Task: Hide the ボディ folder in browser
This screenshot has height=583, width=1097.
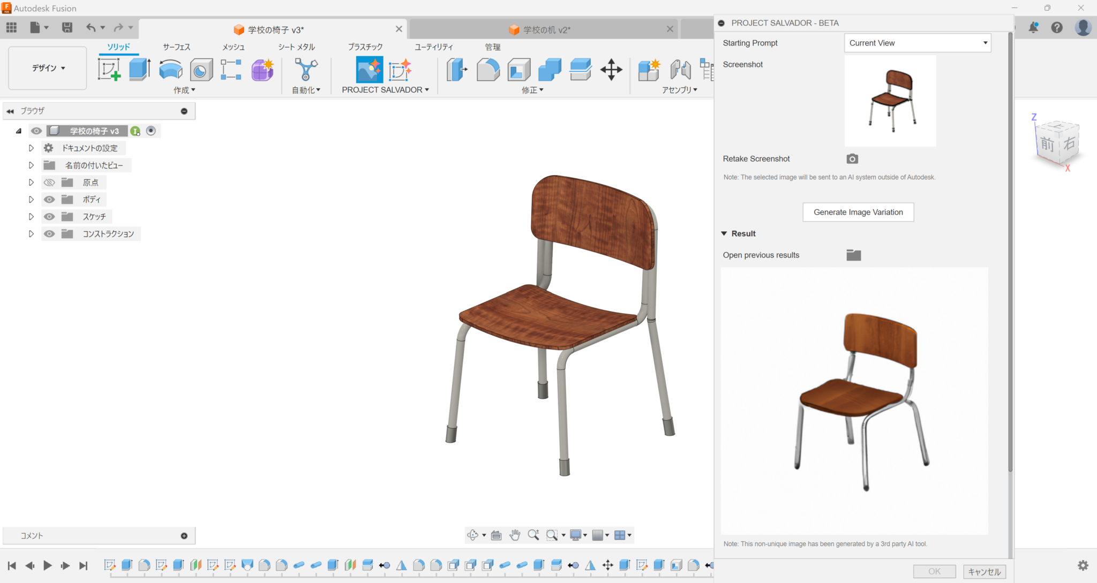Action: tap(49, 199)
